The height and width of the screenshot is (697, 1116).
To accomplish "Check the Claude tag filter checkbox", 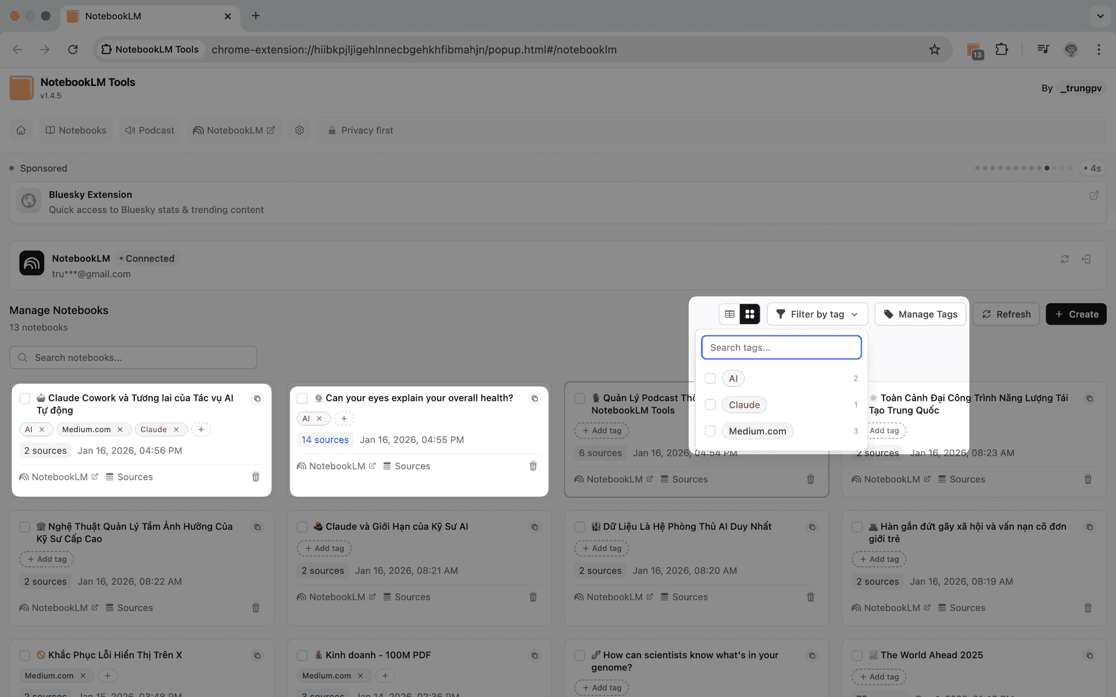I will pyautogui.click(x=710, y=405).
